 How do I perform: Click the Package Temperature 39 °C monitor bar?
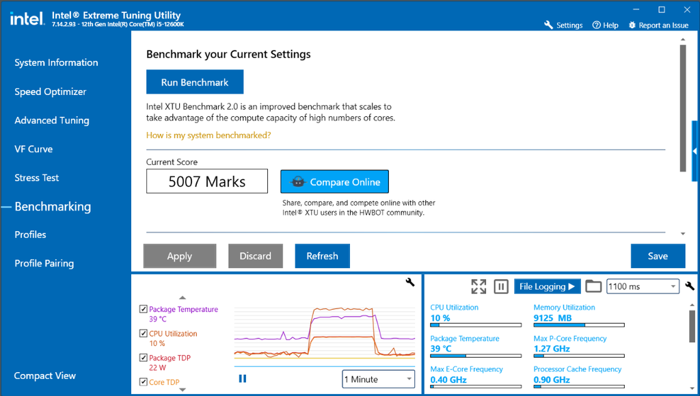(x=476, y=356)
